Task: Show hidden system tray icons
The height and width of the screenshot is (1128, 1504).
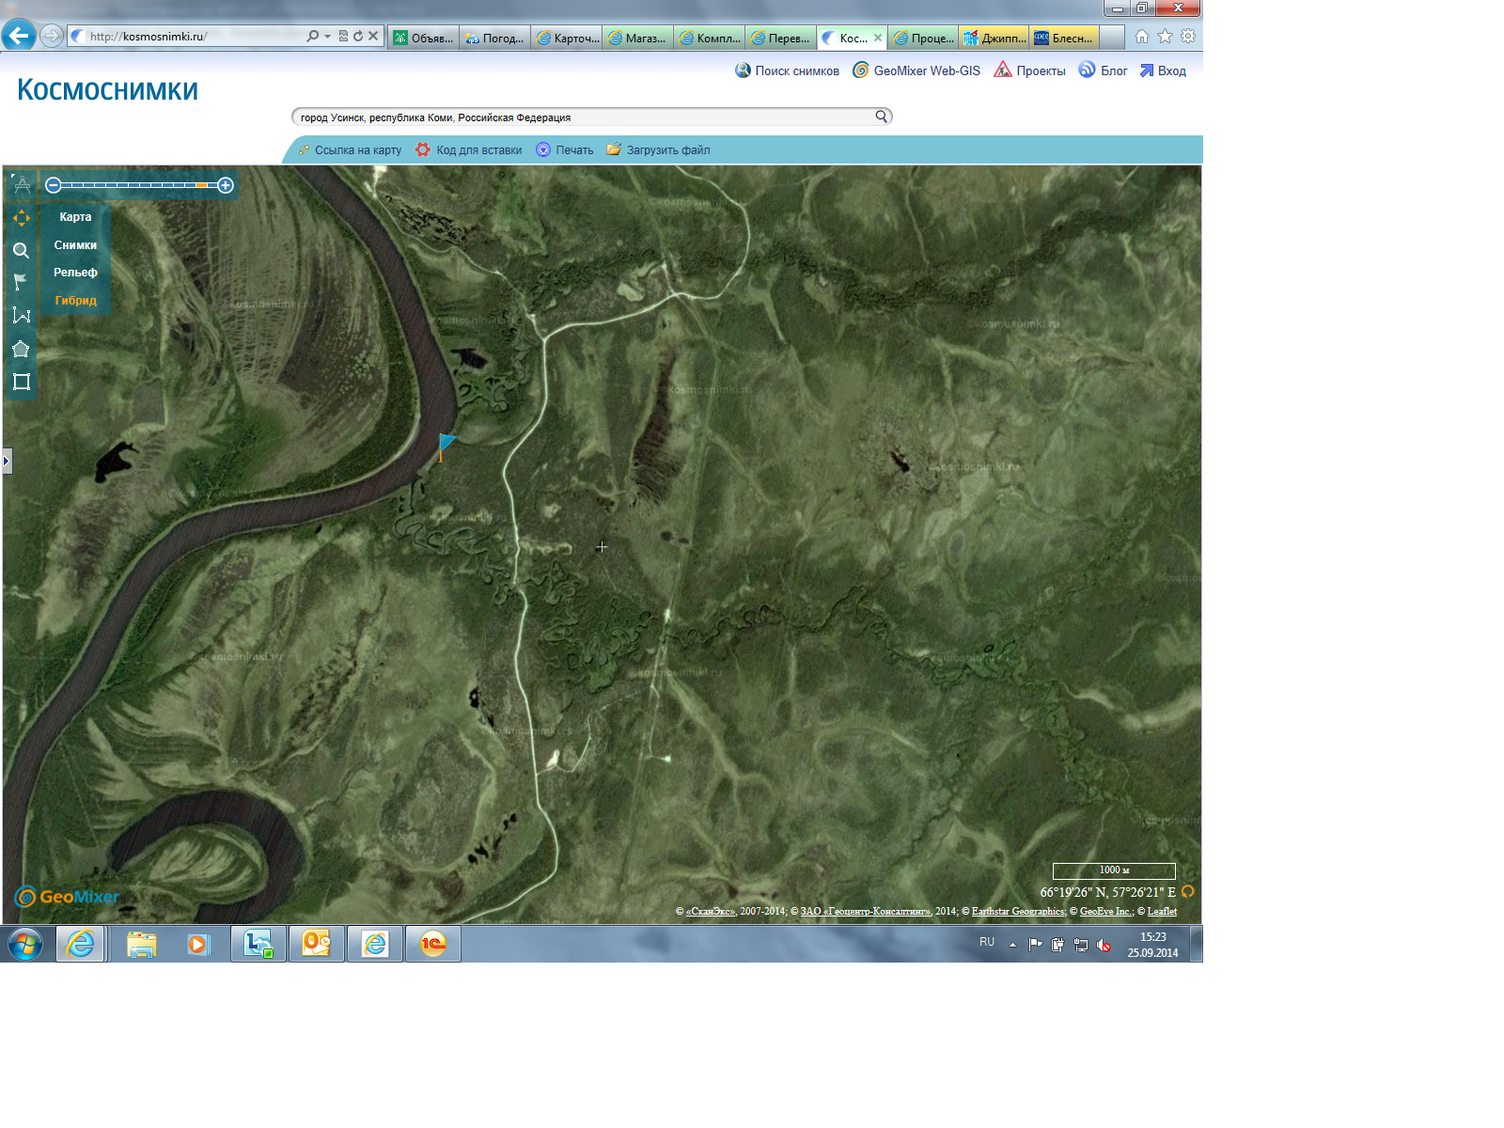Action: click(1012, 945)
